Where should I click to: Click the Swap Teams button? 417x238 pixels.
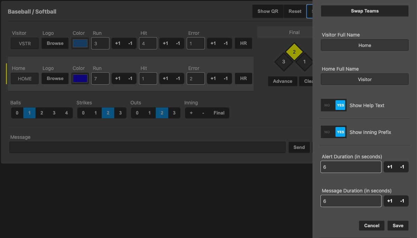coord(365,11)
